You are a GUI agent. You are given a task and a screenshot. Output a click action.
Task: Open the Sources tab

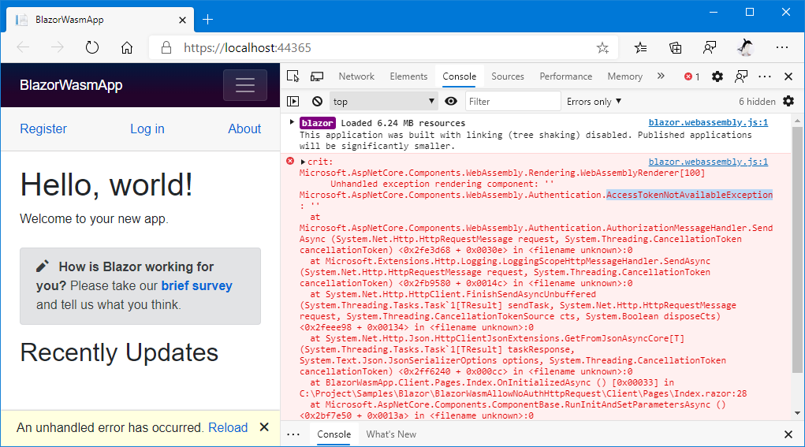[508, 76]
